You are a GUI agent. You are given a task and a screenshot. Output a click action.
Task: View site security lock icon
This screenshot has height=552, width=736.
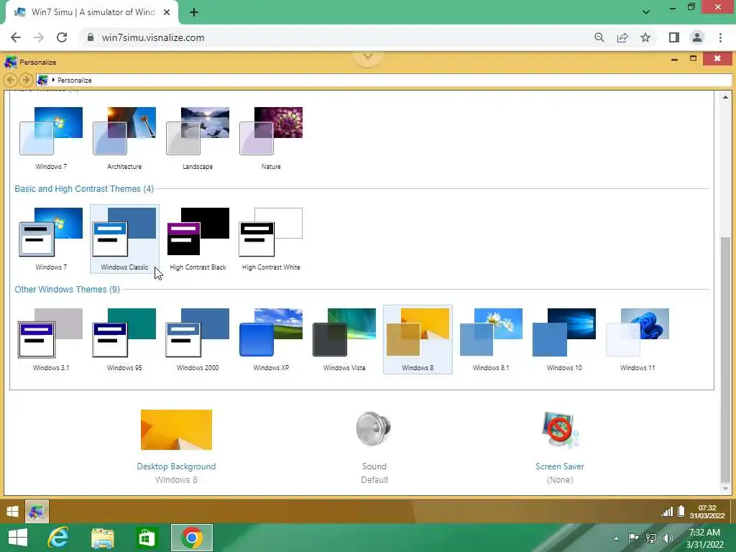tap(91, 37)
